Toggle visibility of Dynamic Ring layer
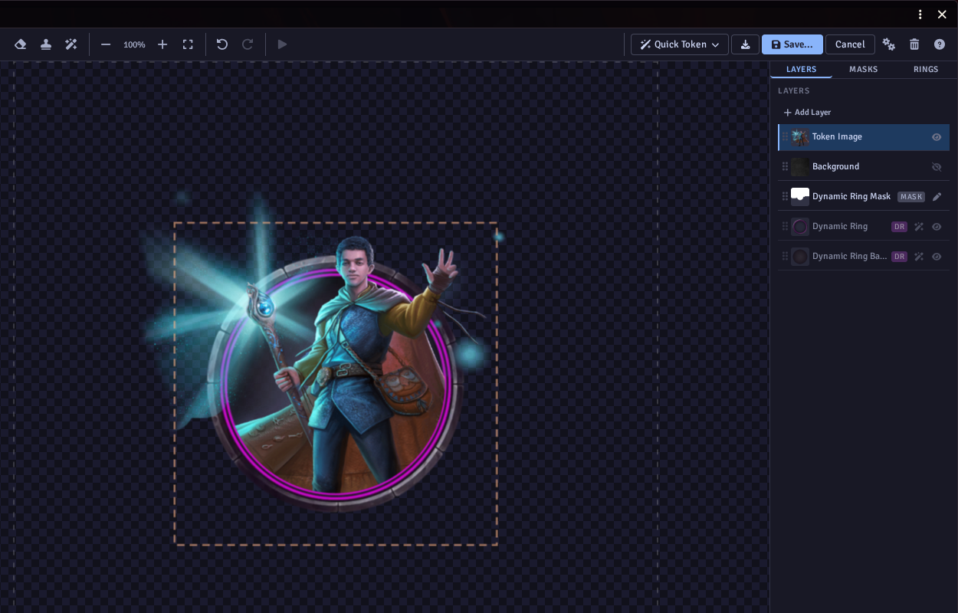 point(937,226)
